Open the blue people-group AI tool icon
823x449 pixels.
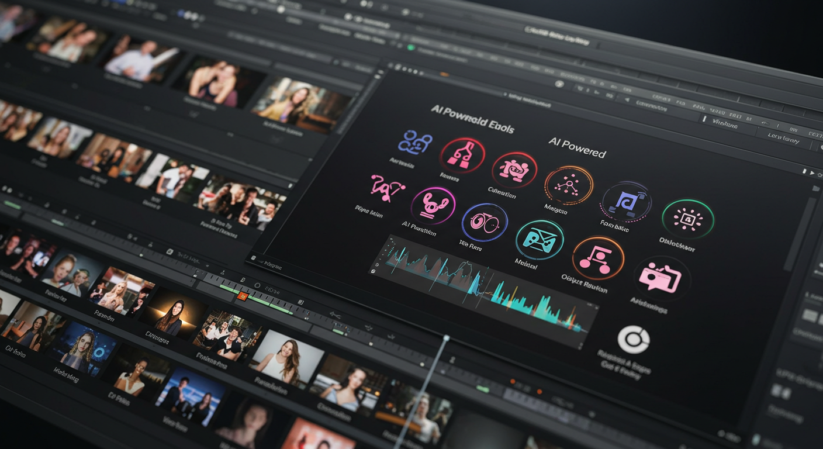coord(415,142)
